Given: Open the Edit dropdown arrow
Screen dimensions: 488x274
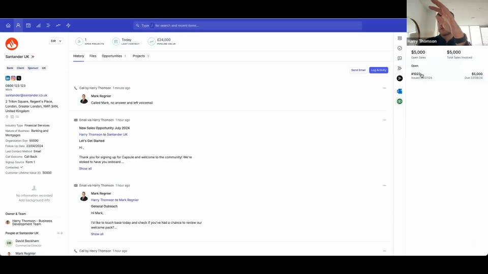Looking at the screenshot, I should pyautogui.click(x=60, y=41).
